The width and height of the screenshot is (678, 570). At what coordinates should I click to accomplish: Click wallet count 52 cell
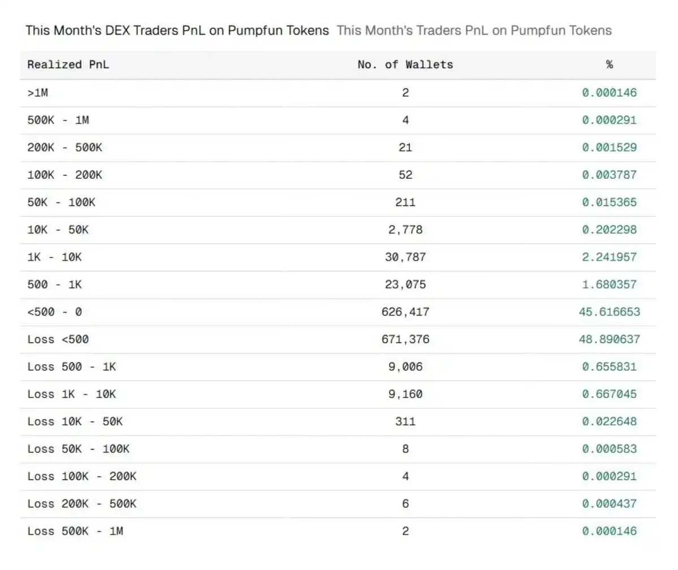[405, 175]
